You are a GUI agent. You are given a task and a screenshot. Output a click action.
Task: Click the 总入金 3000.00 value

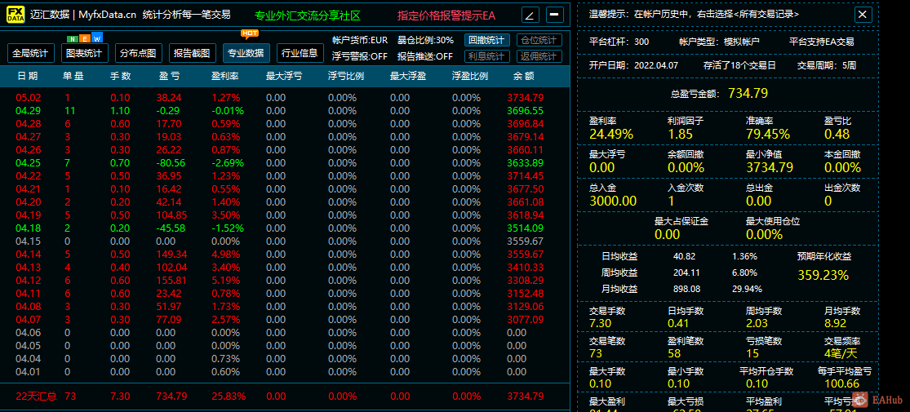tap(613, 201)
